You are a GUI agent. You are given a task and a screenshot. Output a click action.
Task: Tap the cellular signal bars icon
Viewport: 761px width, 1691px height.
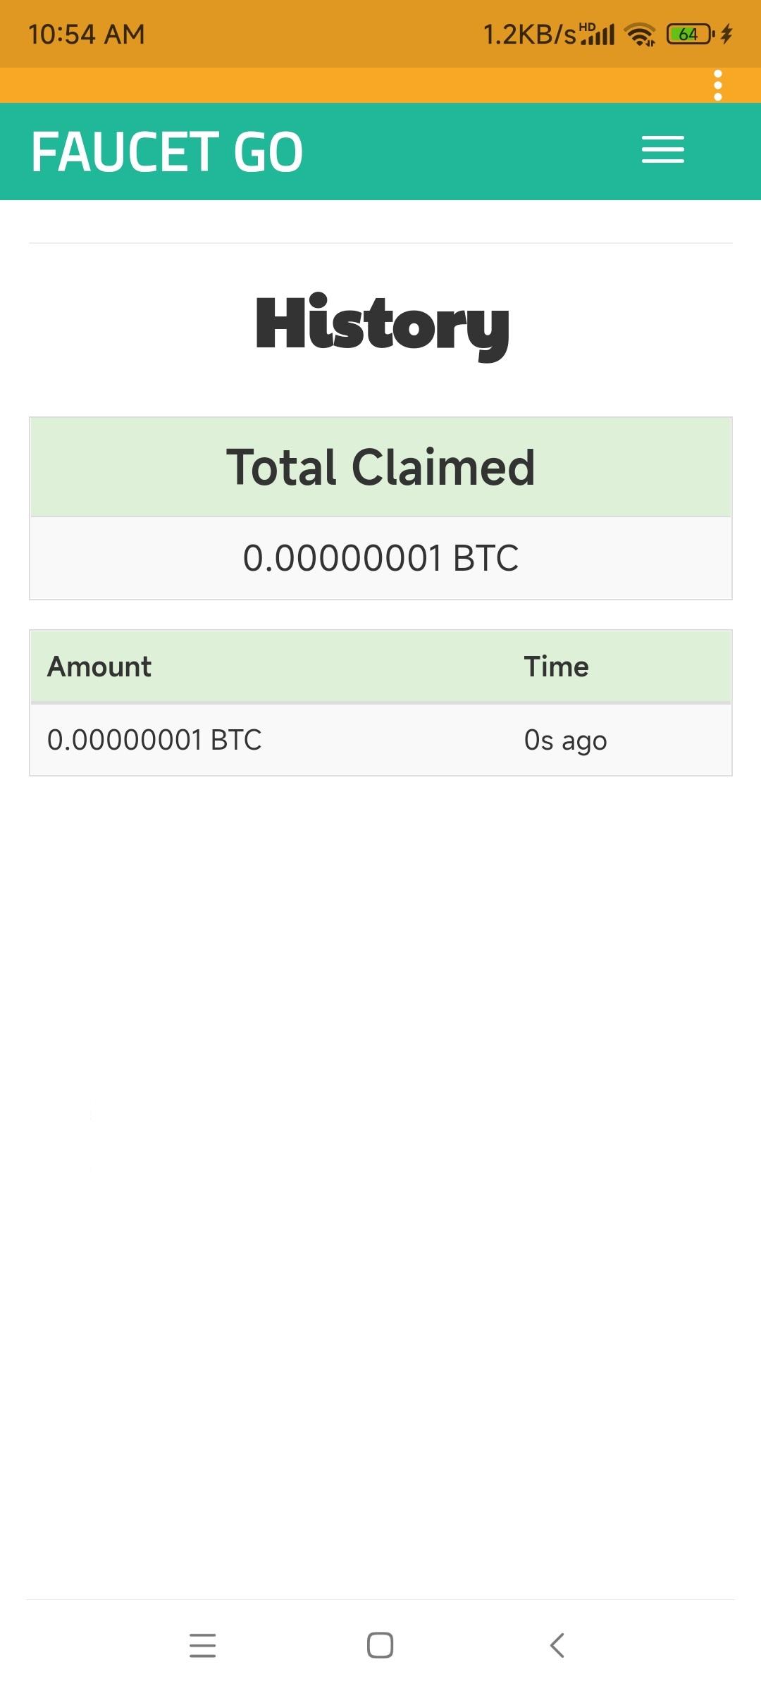597,34
